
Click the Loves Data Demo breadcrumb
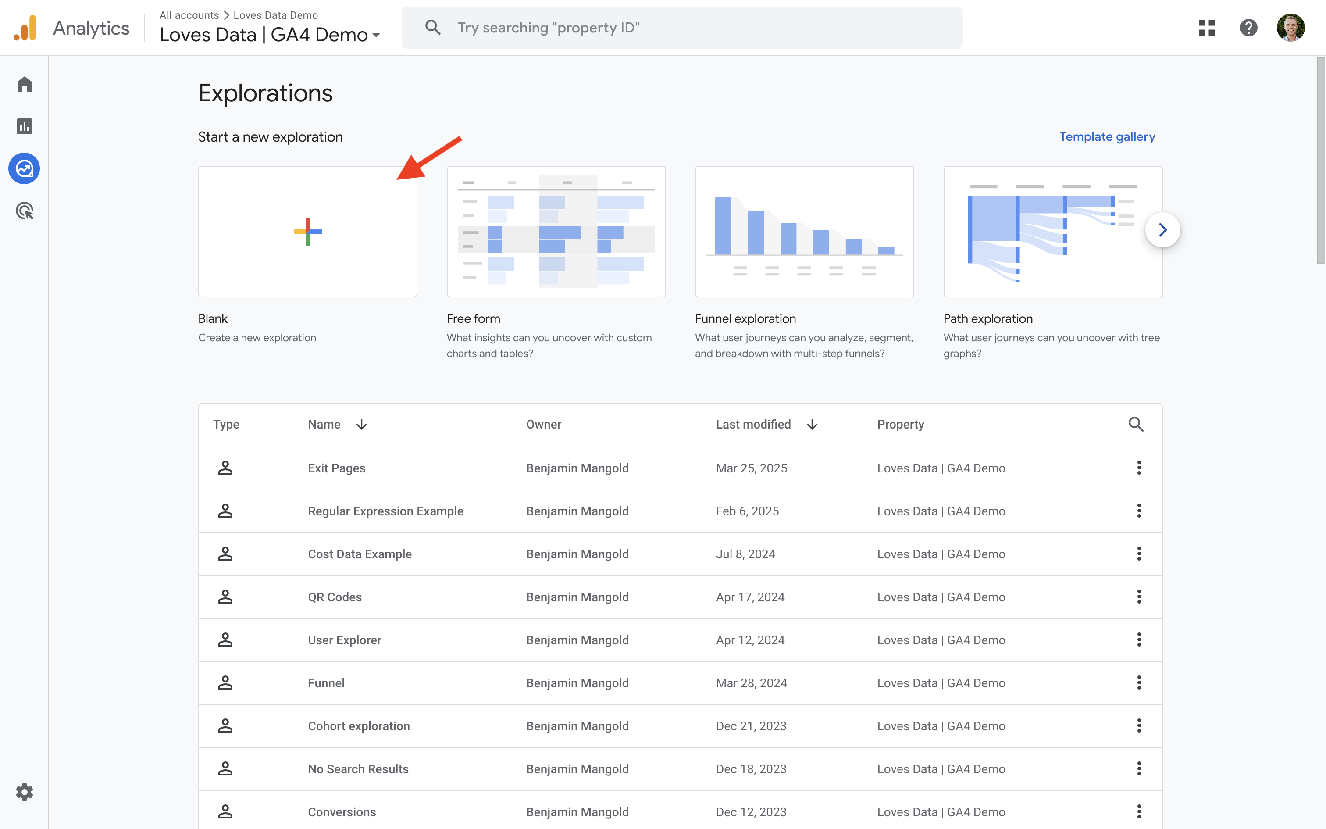pos(276,15)
